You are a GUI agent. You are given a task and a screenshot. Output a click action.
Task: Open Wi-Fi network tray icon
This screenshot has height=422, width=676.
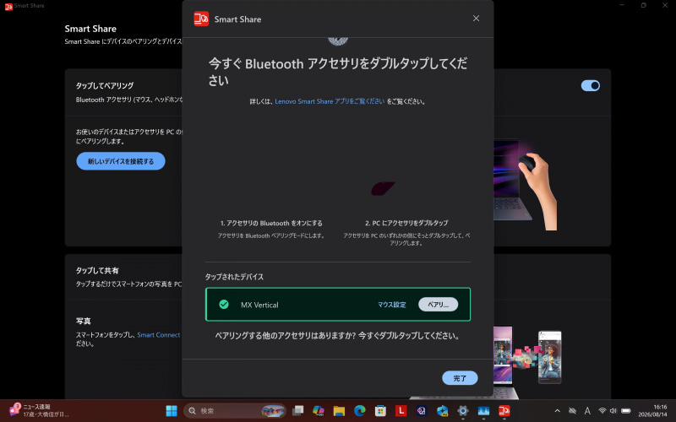(602, 411)
